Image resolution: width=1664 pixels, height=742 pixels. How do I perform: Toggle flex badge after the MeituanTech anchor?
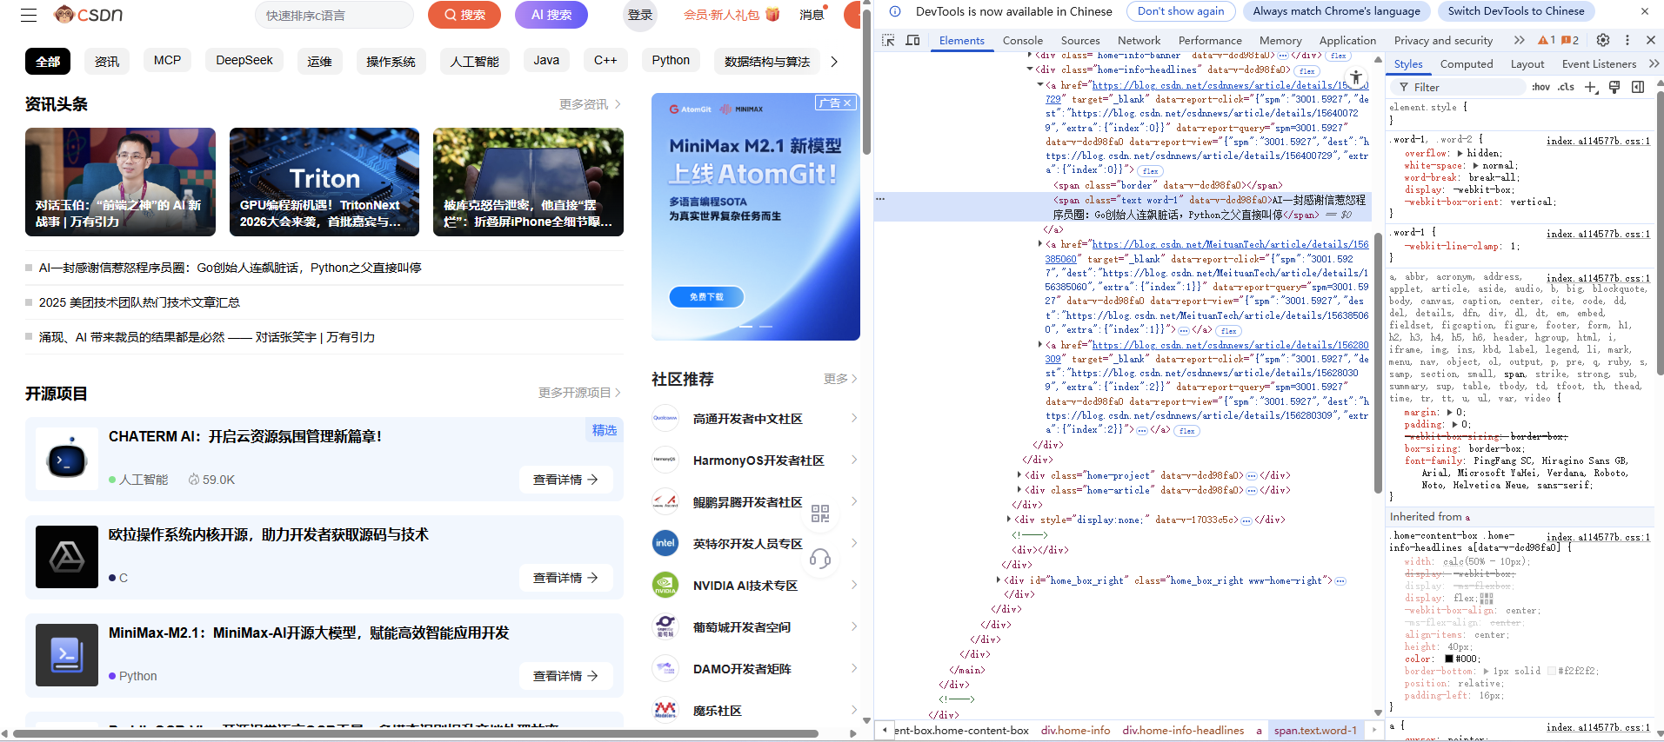[x=1228, y=331]
